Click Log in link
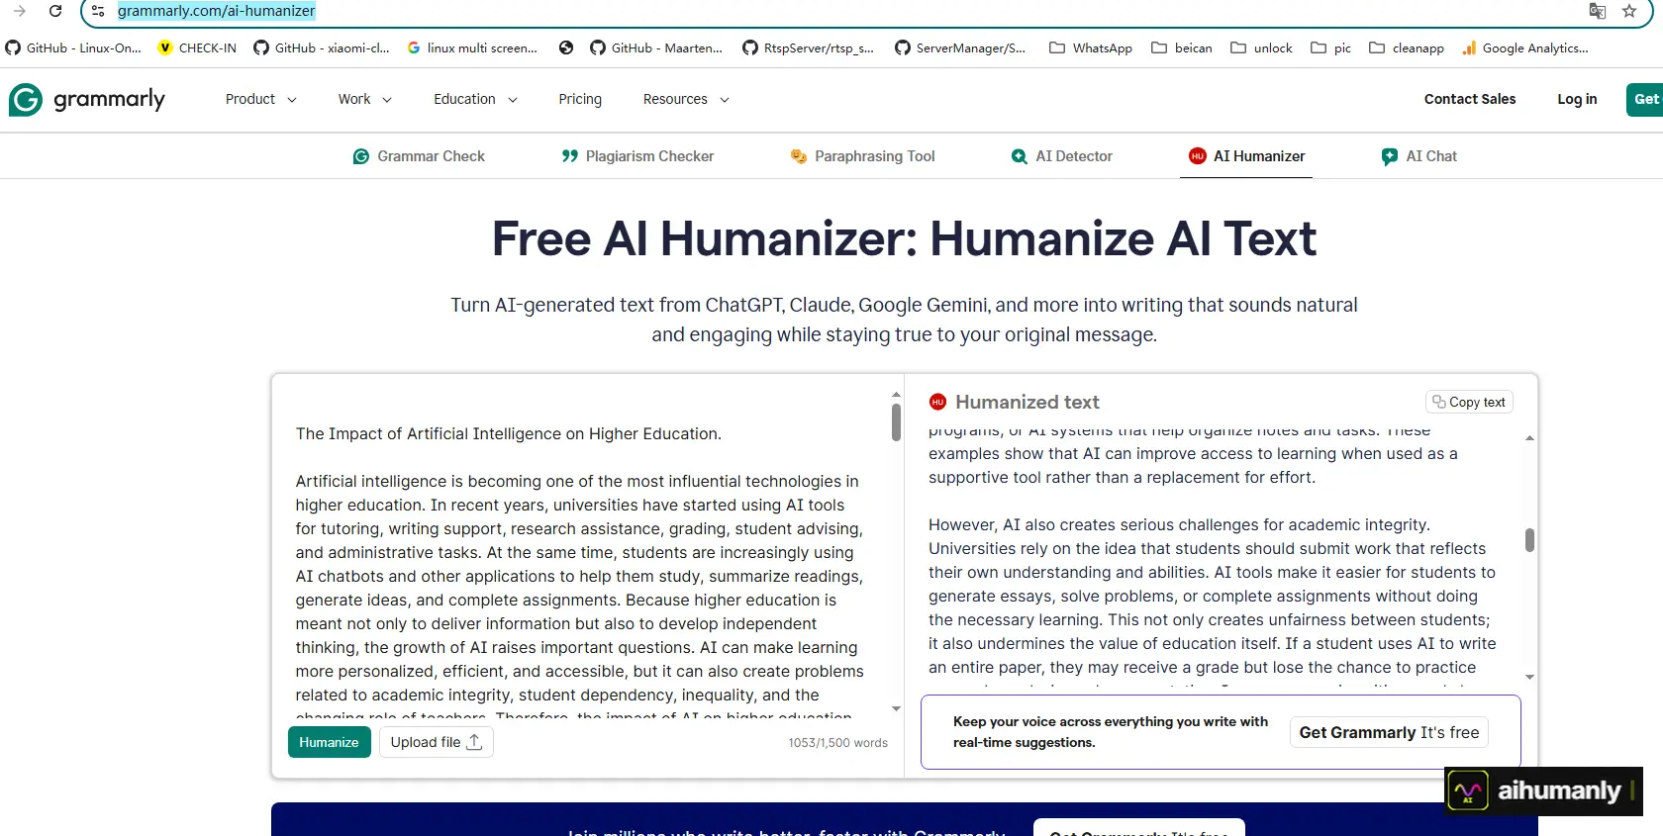 [x=1577, y=99]
